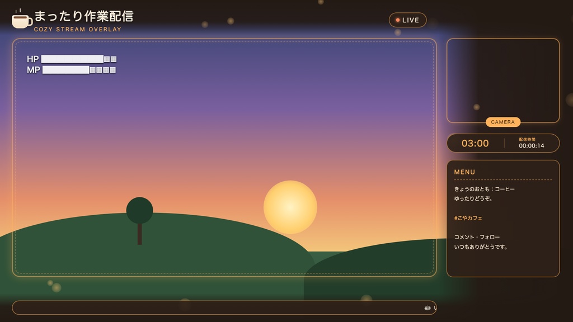Click the small teacup icon in ticker bar
Viewport: 573px width, 322px height.
pyautogui.click(x=427, y=308)
